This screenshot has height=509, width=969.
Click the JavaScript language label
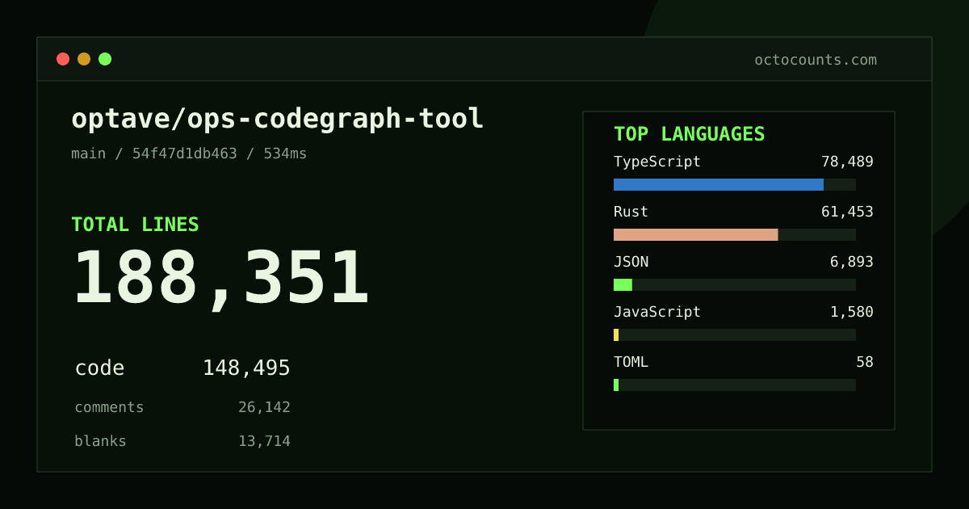click(657, 312)
